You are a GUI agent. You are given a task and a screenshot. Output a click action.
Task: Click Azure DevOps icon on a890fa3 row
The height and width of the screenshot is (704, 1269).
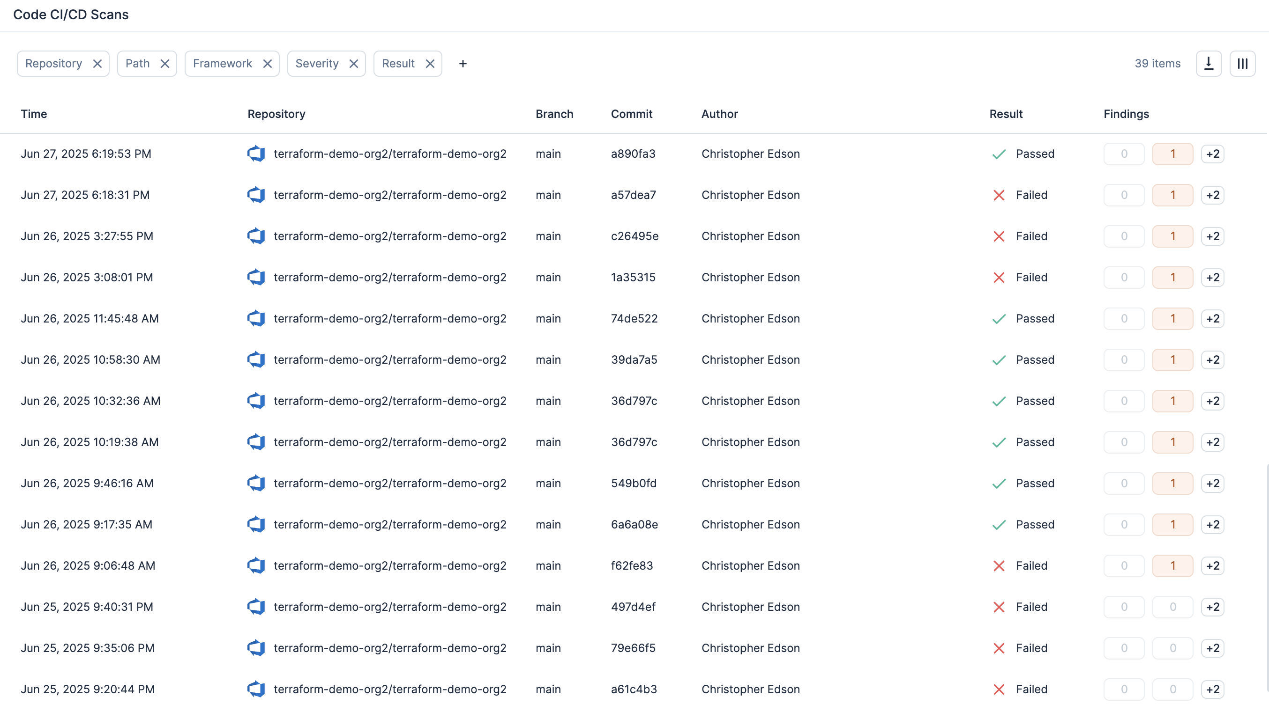pos(256,154)
